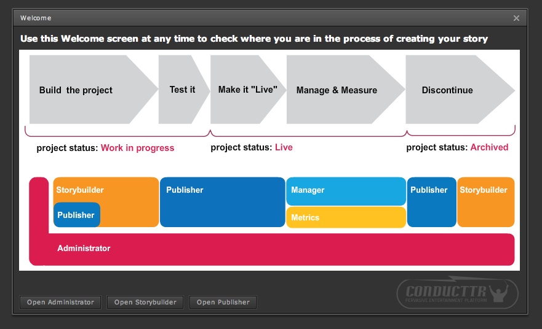Viewport: 542px width, 329px height.
Task: Click the Archived status text
Action: (x=489, y=147)
